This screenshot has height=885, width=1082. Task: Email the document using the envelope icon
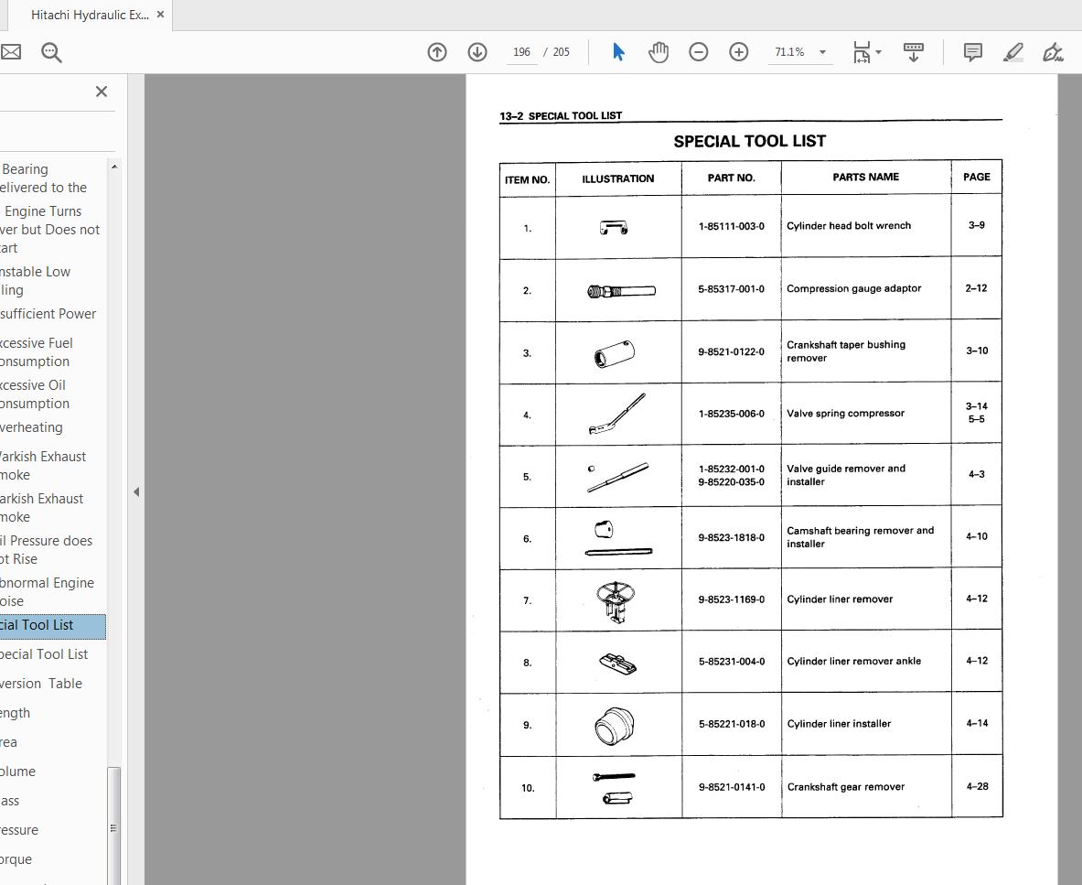pyautogui.click(x=11, y=52)
